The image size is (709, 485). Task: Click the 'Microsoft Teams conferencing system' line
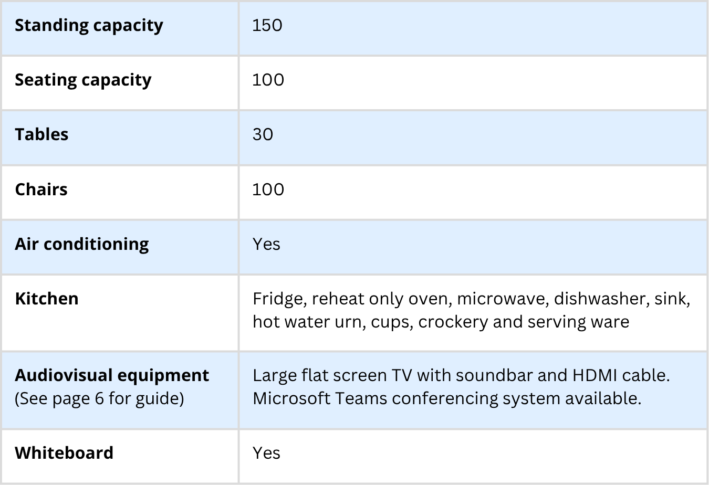446,398
